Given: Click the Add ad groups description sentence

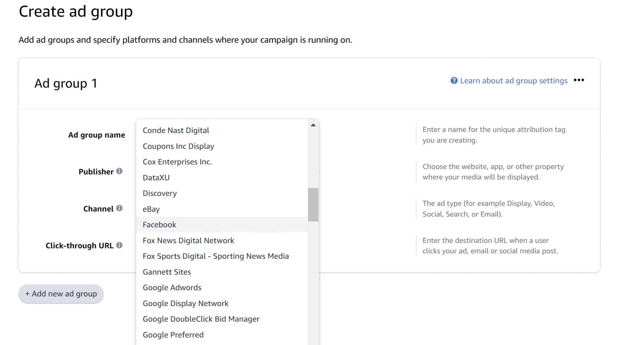Looking at the screenshot, I should pyautogui.click(x=185, y=40).
